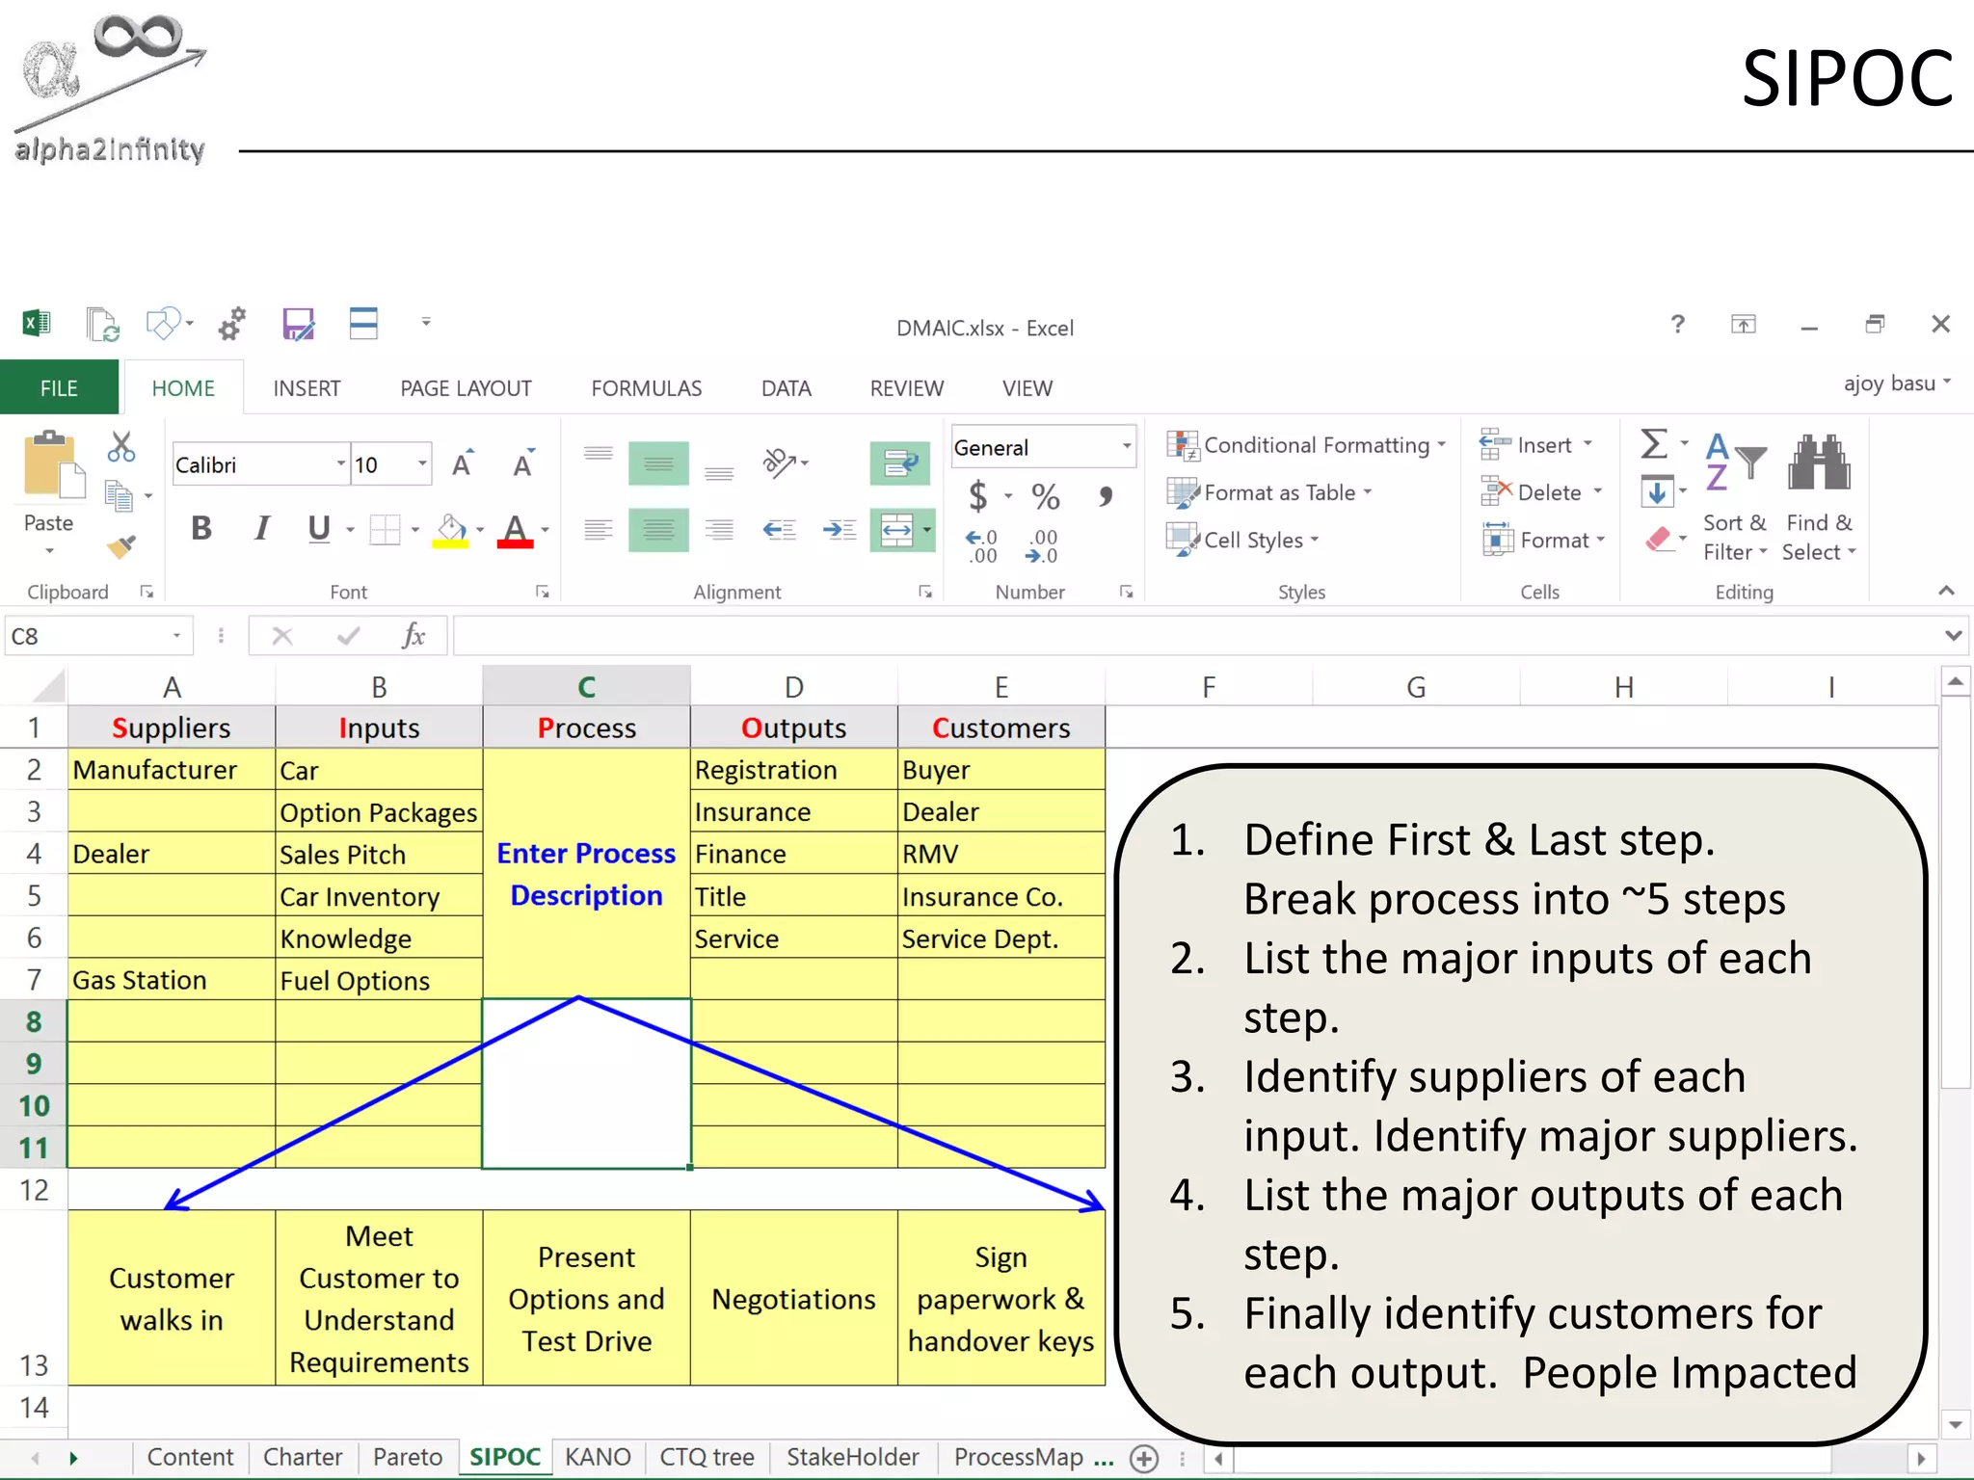This screenshot has width=1974, height=1480.
Task: Expand Conditional Formatting menu
Action: 1307,445
